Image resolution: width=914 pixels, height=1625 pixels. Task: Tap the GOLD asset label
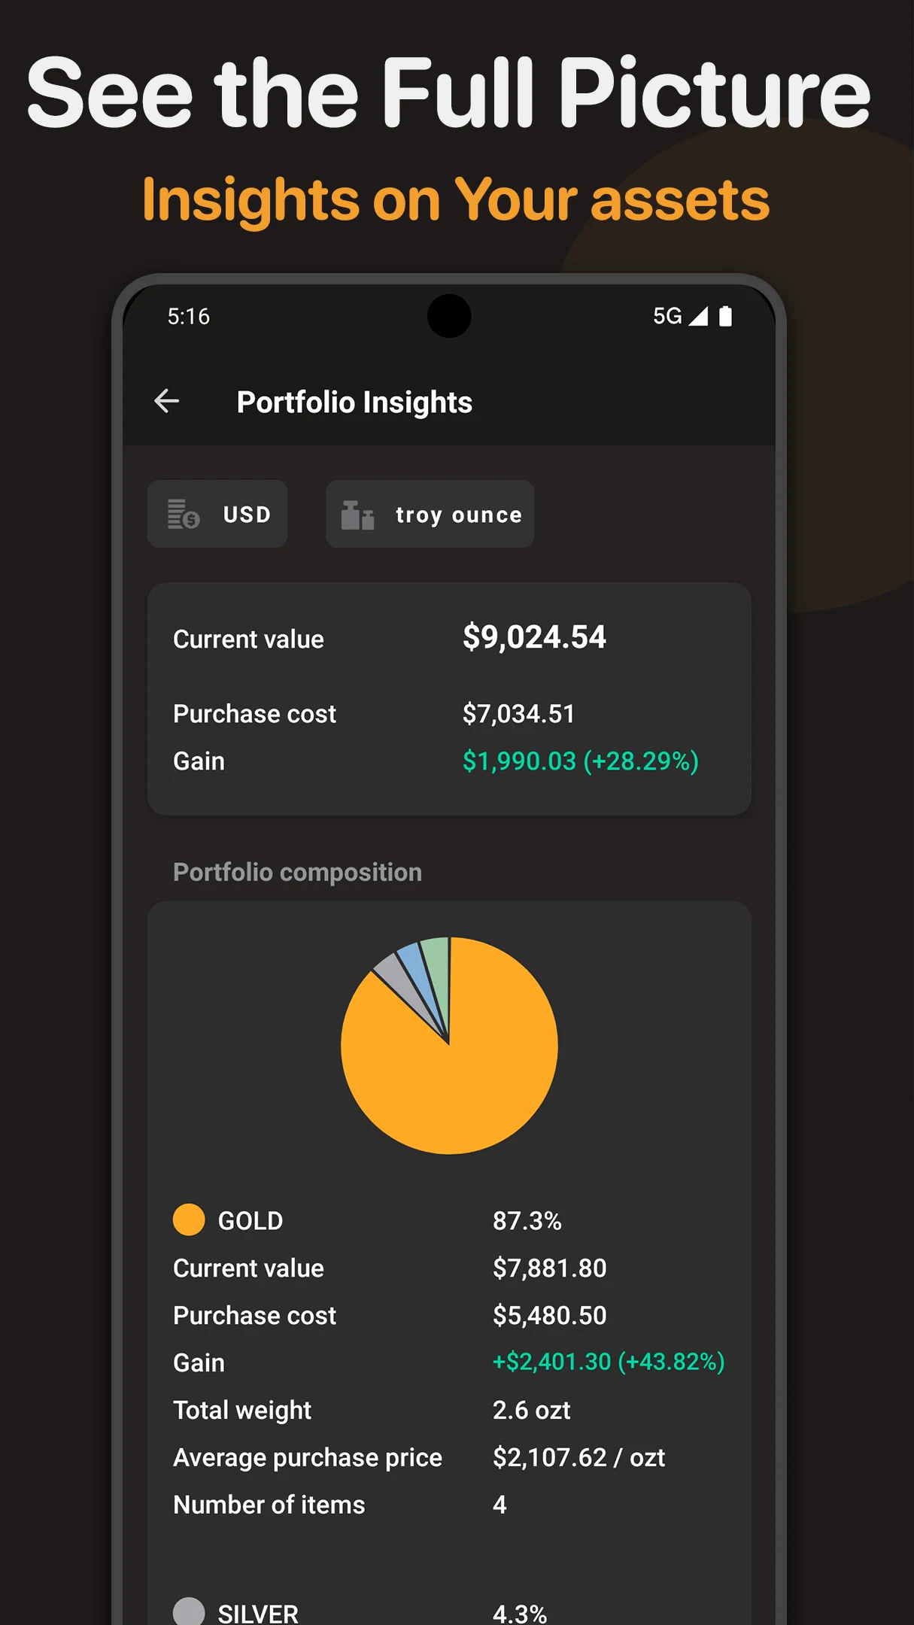(x=251, y=1220)
